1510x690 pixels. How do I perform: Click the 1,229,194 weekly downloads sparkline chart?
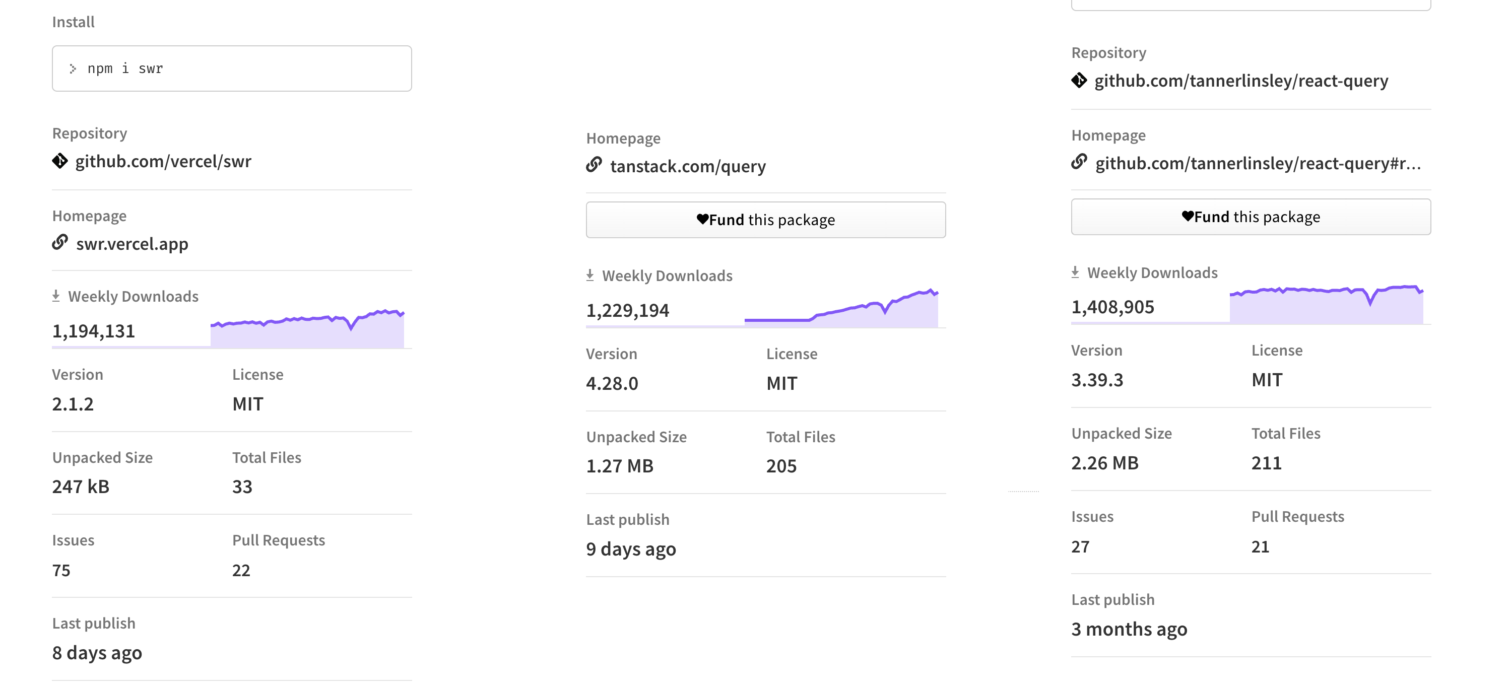coord(841,309)
